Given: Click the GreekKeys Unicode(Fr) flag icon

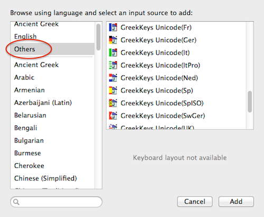Looking at the screenshot, I should click(x=113, y=27).
